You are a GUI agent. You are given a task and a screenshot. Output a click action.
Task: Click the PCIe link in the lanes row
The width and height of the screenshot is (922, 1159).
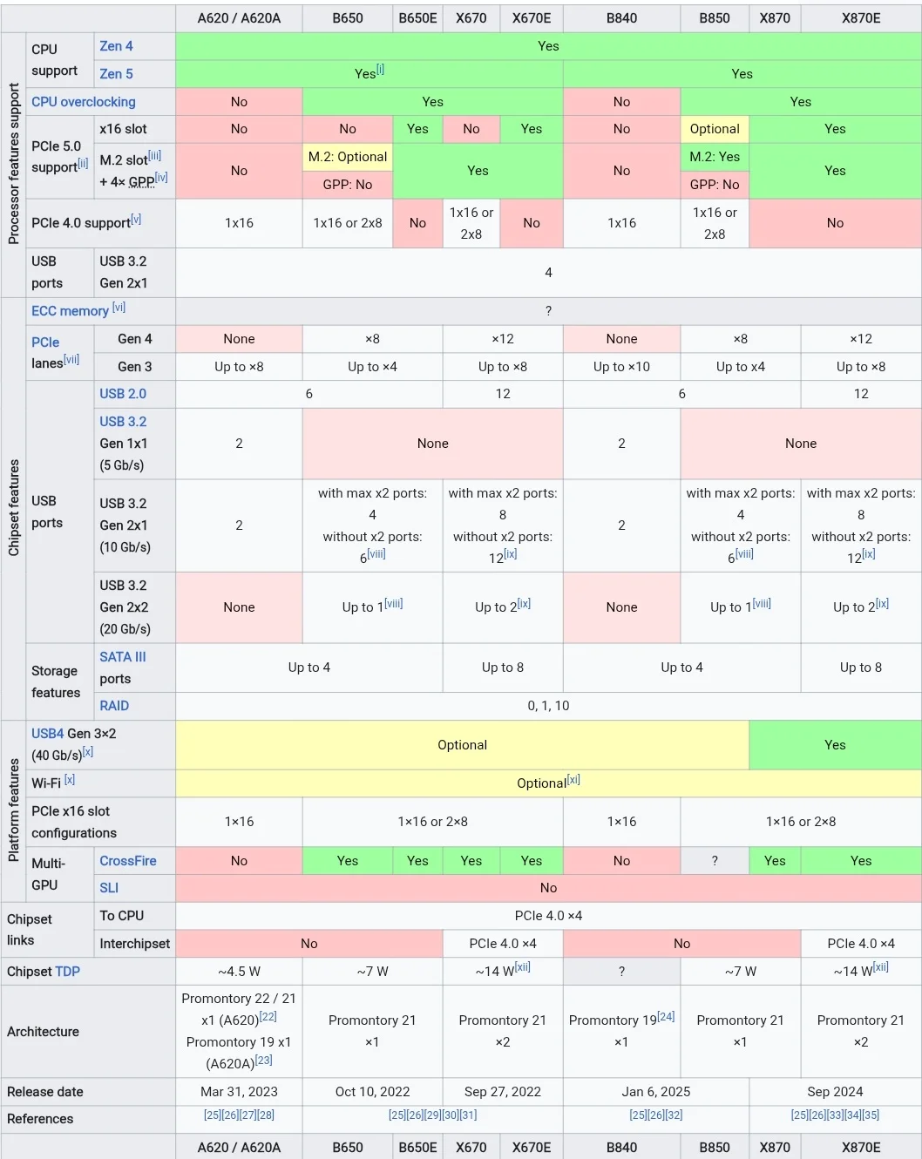[x=45, y=342]
